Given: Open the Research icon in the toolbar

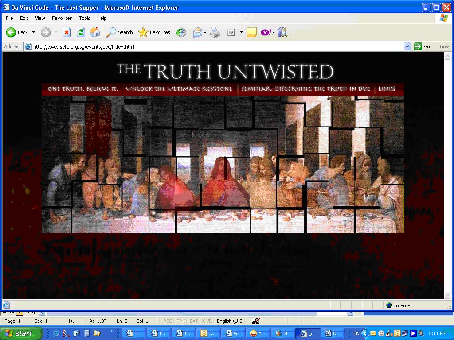Looking at the screenshot, I should [282, 32].
